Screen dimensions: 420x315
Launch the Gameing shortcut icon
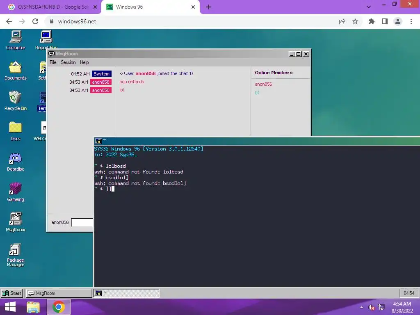coord(16,192)
